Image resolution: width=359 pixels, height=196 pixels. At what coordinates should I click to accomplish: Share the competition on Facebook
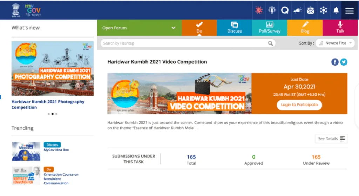pyautogui.click(x=335, y=62)
